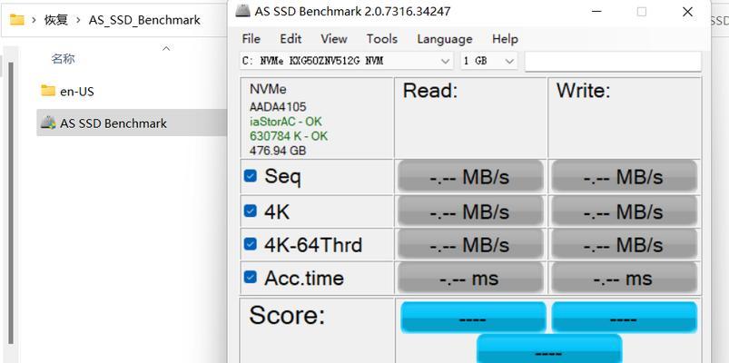Uncheck the Acc.time test checkbox

(251, 278)
